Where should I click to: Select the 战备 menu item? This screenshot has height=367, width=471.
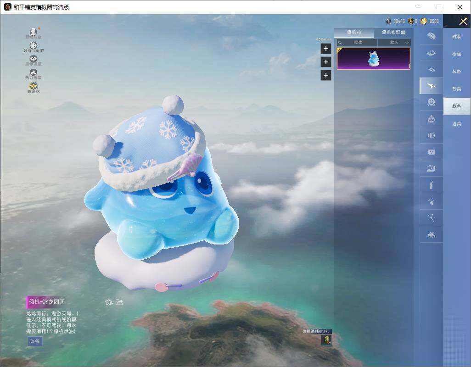457,106
